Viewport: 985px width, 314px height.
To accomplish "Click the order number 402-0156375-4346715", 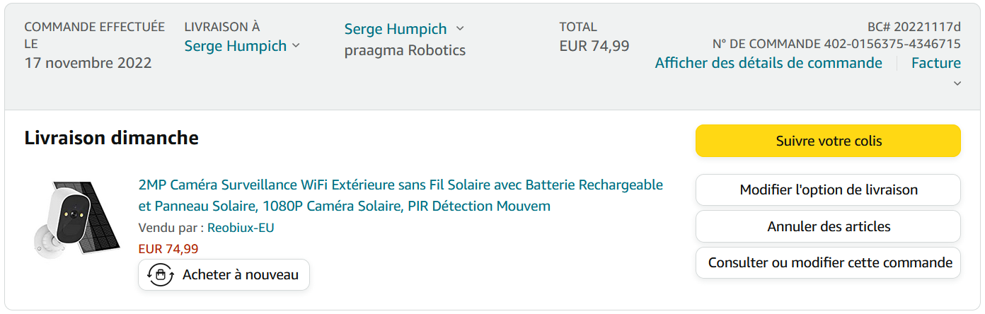I will pyautogui.click(x=892, y=44).
